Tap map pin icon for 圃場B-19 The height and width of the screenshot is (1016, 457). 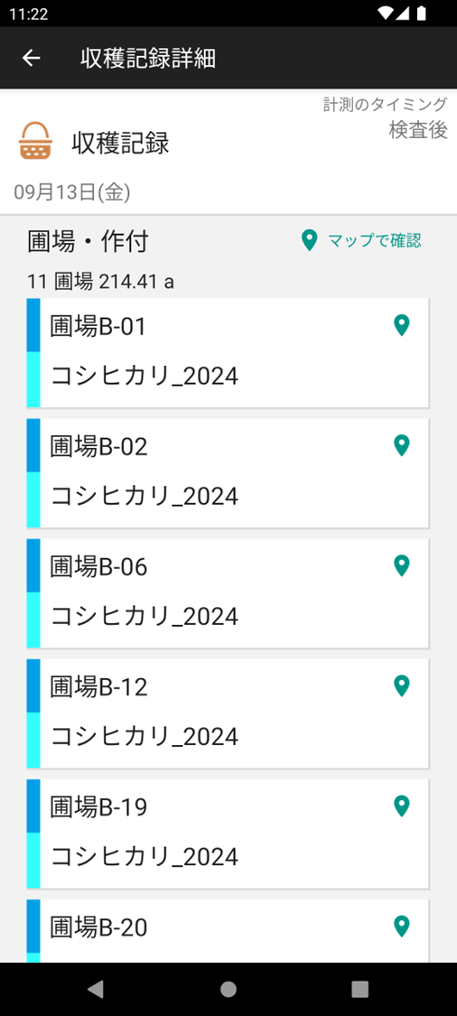coord(402,806)
